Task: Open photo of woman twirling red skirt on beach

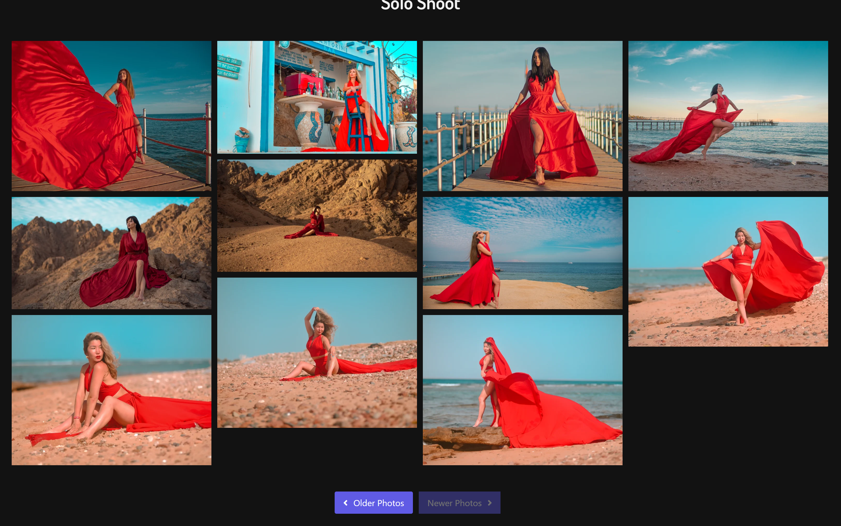Action: (728, 272)
